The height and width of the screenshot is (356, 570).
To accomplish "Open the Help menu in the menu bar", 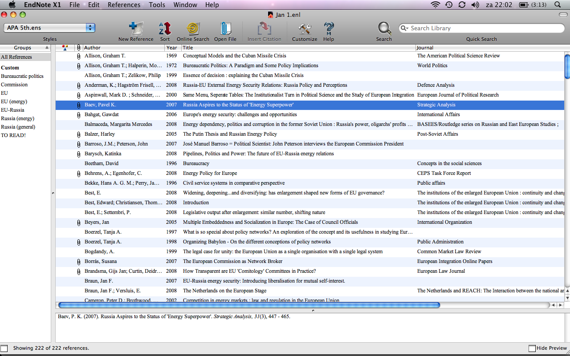I will tap(212, 5).
